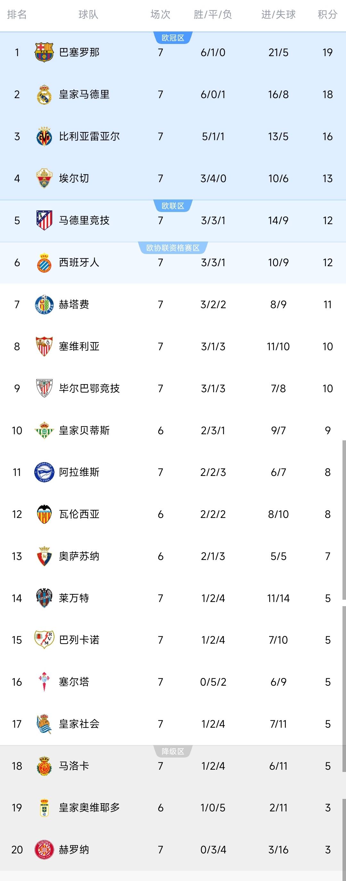Open the Villarreal team crest
The image size is (346, 881).
click(44, 136)
